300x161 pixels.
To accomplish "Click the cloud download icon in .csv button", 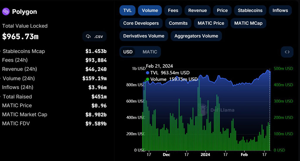I will click(88, 36).
